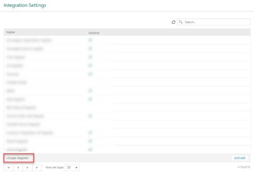Focus the Search input field

(214, 22)
